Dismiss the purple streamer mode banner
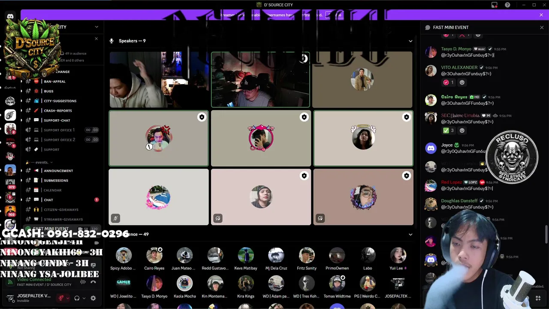Image resolution: width=549 pixels, height=309 pixels. [x=541, y=15]
